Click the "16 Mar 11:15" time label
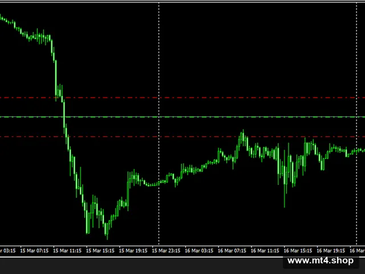The image size is (365, 274). [x=265, y=251]
